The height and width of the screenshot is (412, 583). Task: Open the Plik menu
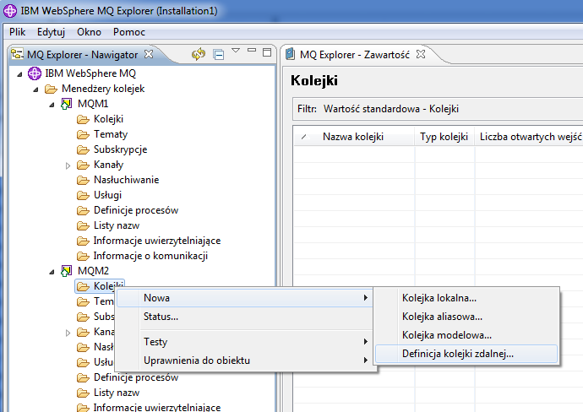click(x=17, y=32)
